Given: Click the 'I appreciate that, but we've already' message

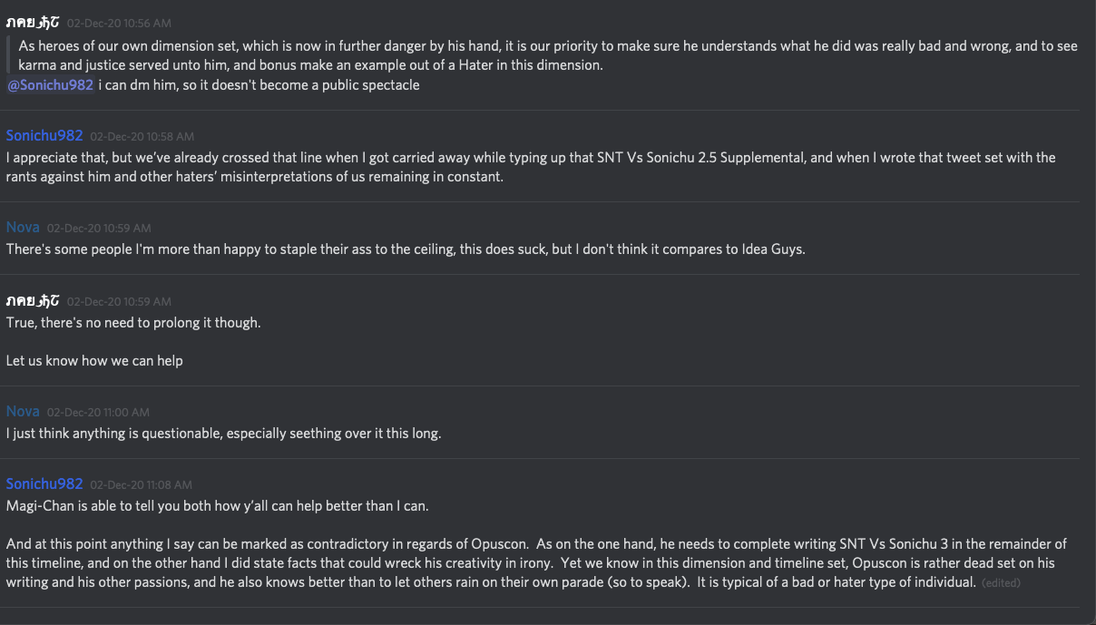Looking at the screenshot, I should click(x=531, y=167).
